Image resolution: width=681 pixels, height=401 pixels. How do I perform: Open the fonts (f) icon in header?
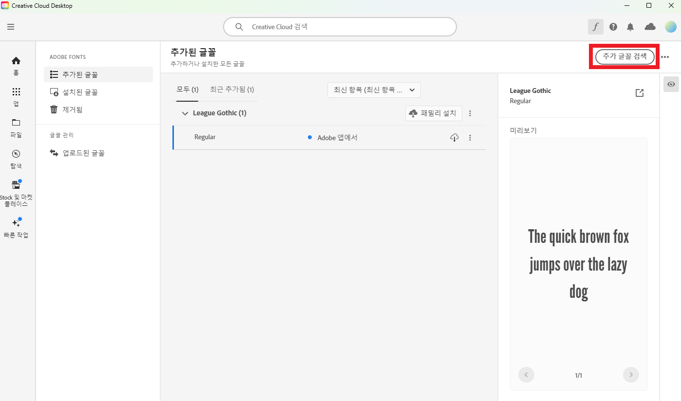pyautogui.click(x=595, y=27)
